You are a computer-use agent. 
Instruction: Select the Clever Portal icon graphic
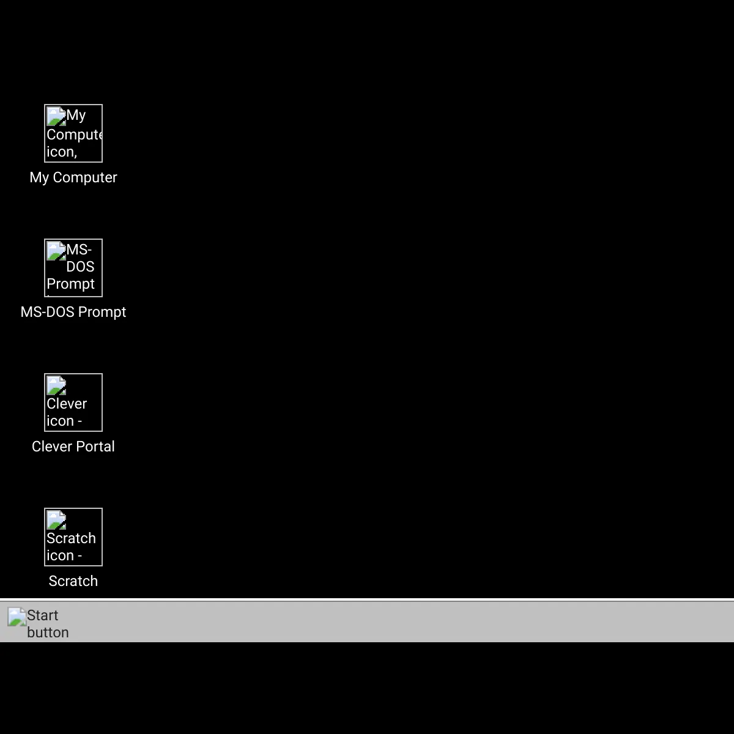[x=73, y=402]
